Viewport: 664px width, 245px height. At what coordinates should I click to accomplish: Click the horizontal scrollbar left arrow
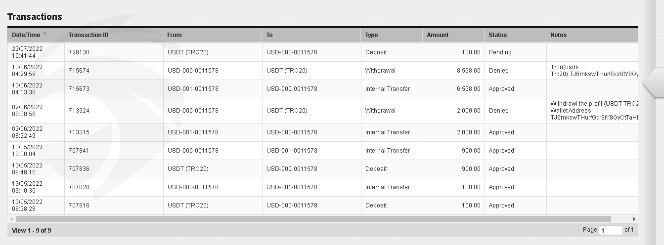tap(11, 219)
